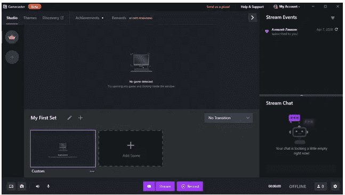Switch to the Themes tab
The width and height of the screenshot is (345, 195).
[x=30, y=18]
